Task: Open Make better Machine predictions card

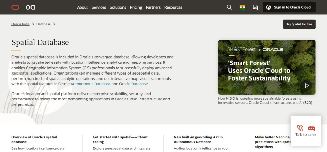Action: click(x=273, y=142)
